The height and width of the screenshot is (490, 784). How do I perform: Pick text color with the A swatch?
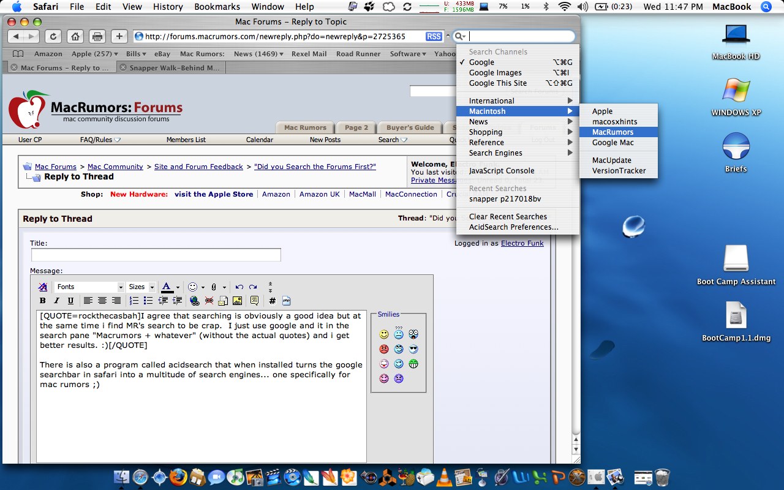[167, 287]
